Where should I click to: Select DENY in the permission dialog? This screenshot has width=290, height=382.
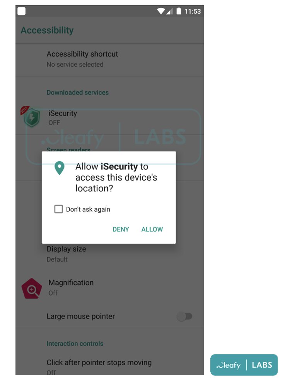121,229
